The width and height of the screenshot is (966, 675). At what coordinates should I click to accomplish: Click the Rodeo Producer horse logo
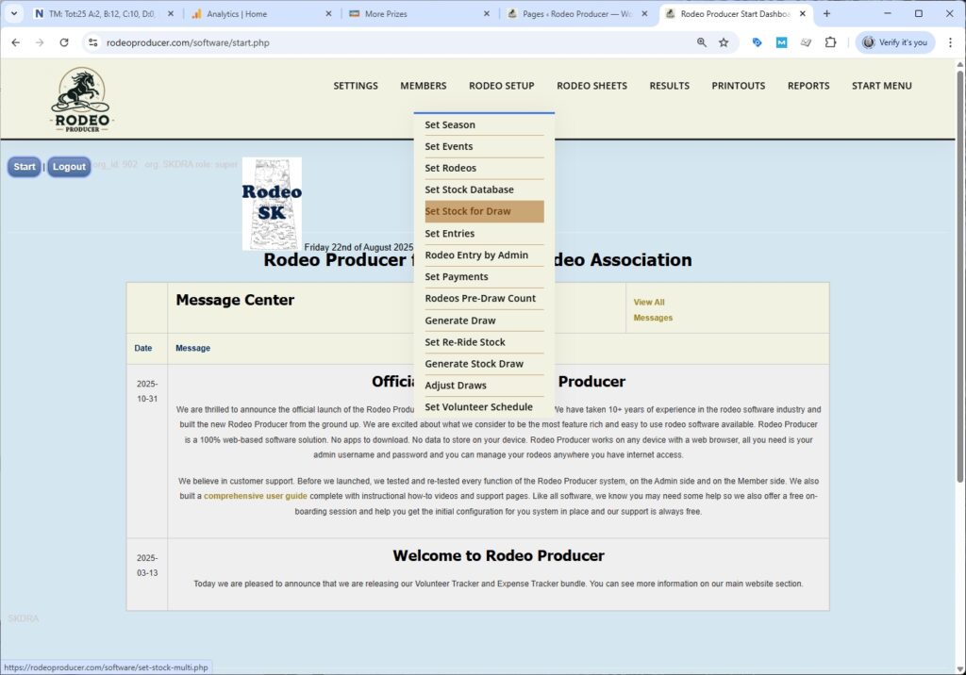coord(80,97)
